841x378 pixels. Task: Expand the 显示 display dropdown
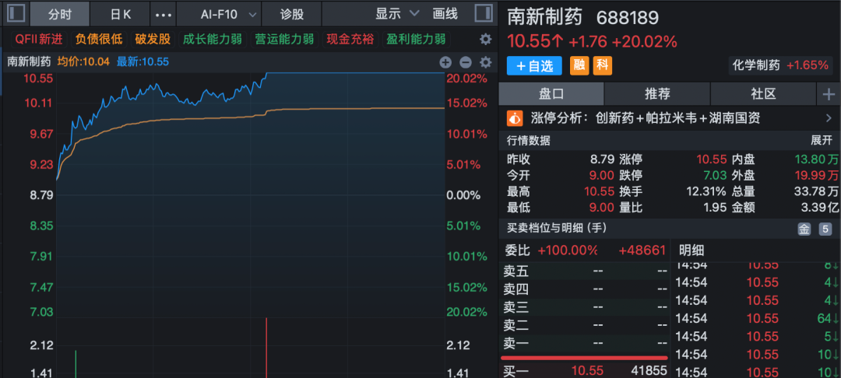pos(397,14)
